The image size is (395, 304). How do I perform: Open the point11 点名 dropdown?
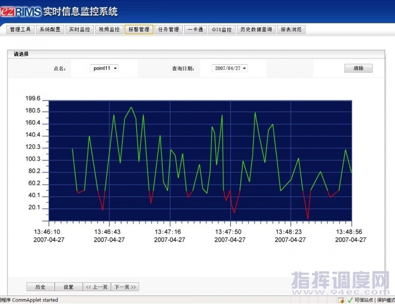point(104,68)
